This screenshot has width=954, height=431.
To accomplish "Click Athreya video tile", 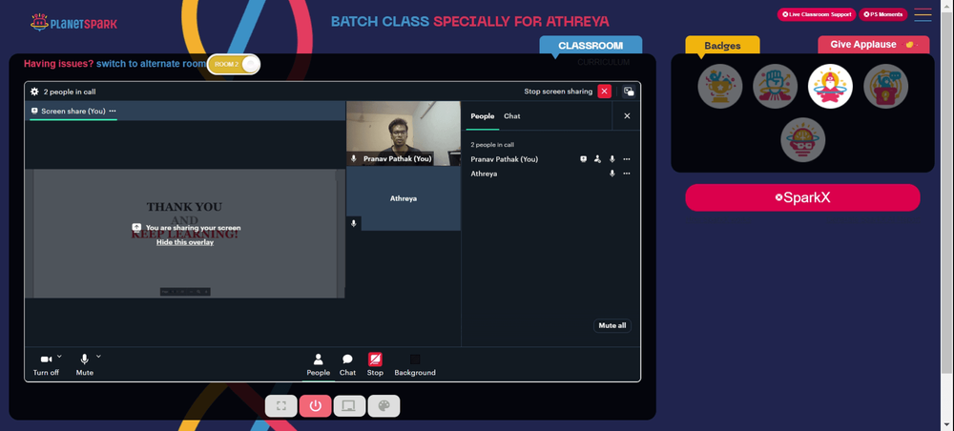I will click(x=404, y=198).
